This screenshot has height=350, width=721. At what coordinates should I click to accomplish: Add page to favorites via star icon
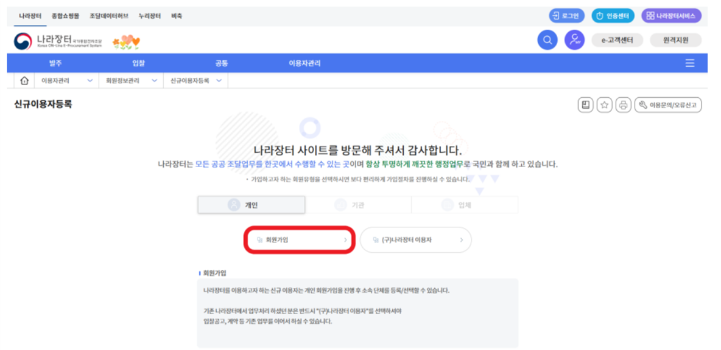[x=606, y=104]
